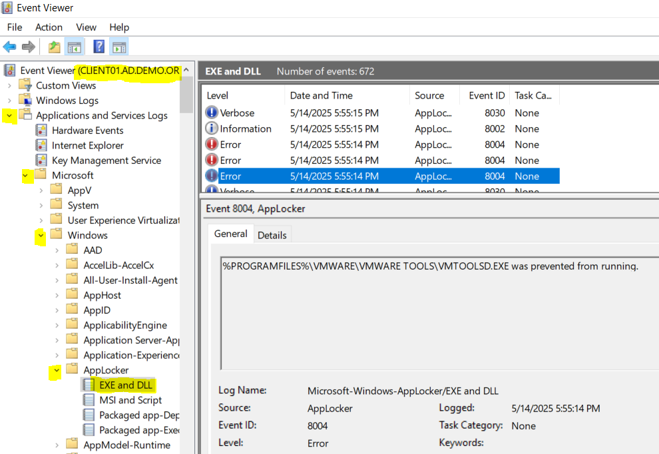
Task: Select the ApplicabilityEngine tree item
Action: pyautogui.click(x=125, y=326)
